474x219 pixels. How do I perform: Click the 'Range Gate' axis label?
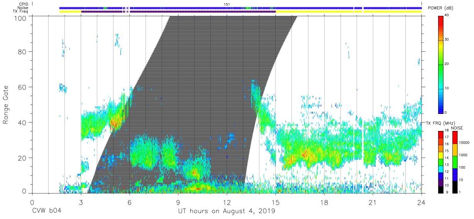tap(6, 105)
